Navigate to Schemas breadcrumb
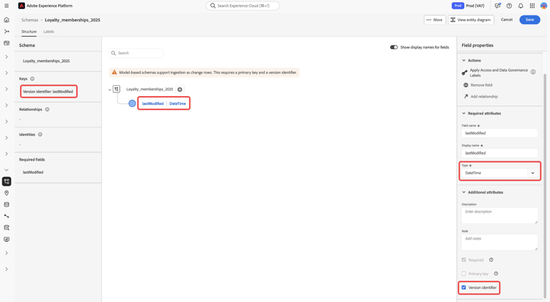Screen dimensions: 550x302 tap(29, 20)
